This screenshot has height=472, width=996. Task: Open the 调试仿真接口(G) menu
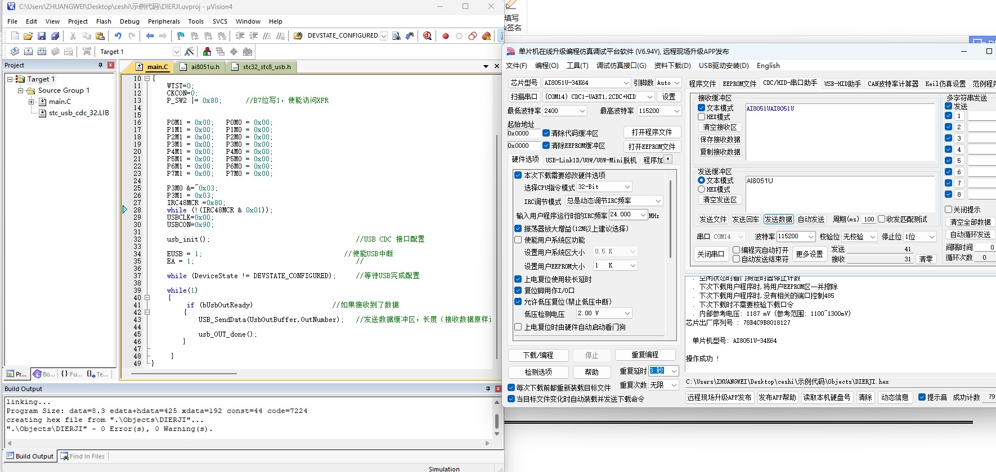pos(621,66)
